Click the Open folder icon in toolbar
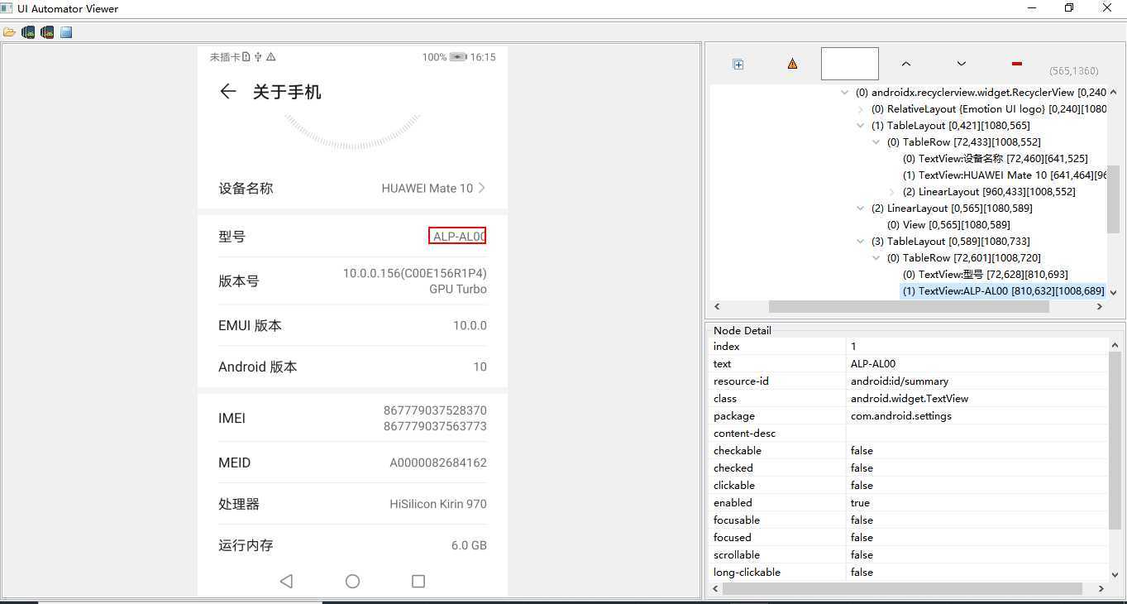The image size is (1127, 604). [x=9, y=32]
